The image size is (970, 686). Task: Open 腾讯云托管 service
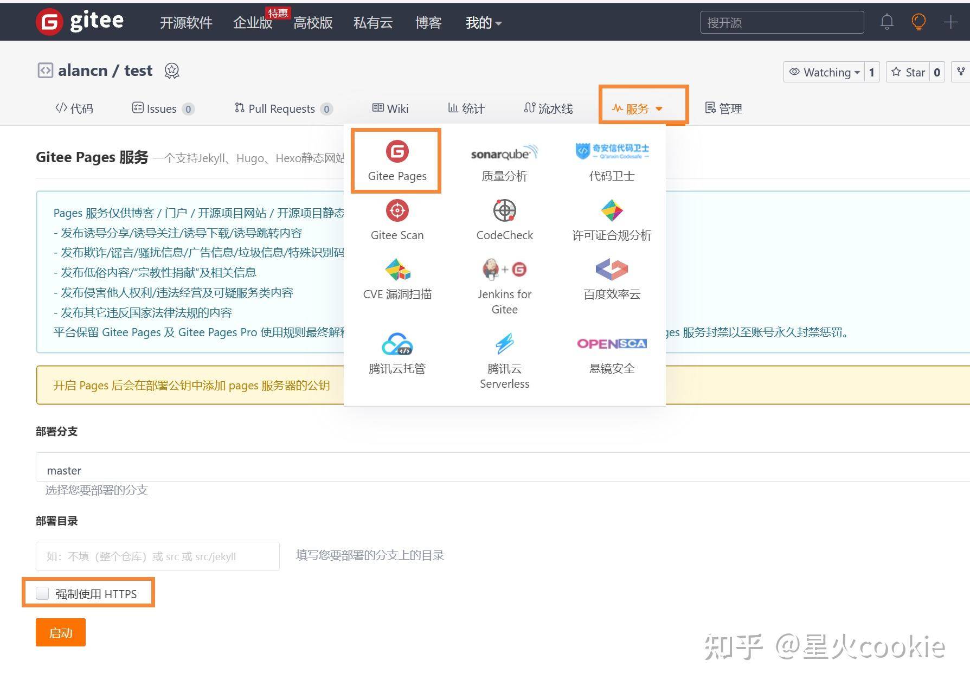(397, 354)
